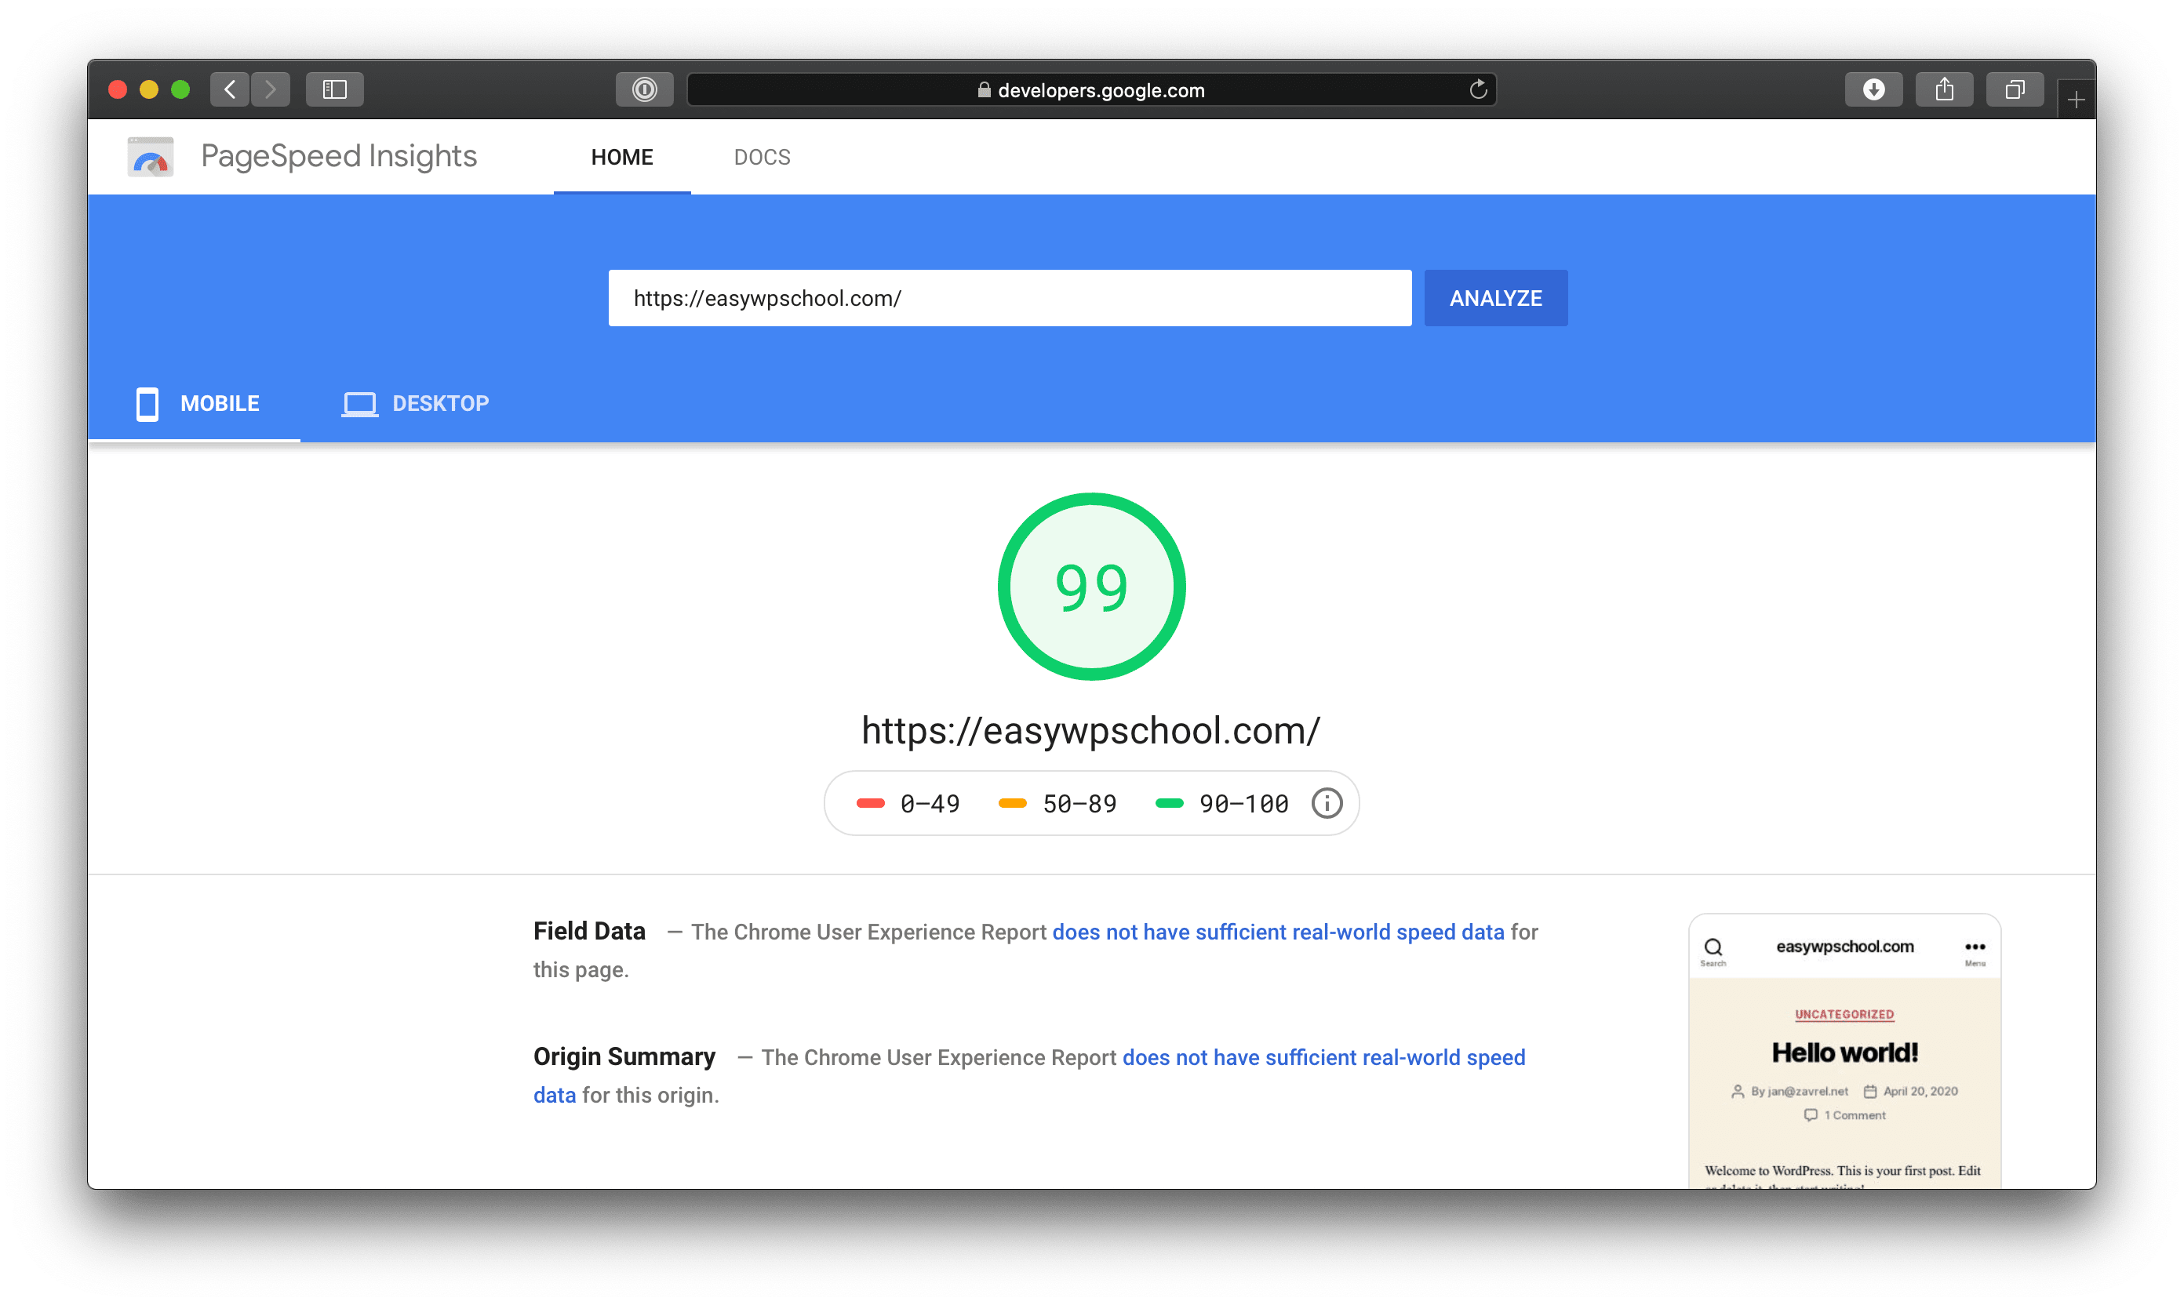This screenshot has height=1305, width=2184.
Task: Focus the URL input with easywpschool.com
Action: click(1010, 298)
